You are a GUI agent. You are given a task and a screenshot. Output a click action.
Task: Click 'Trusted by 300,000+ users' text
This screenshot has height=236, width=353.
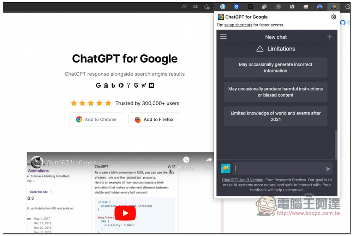pyautogui.click(x=147, y=103)
